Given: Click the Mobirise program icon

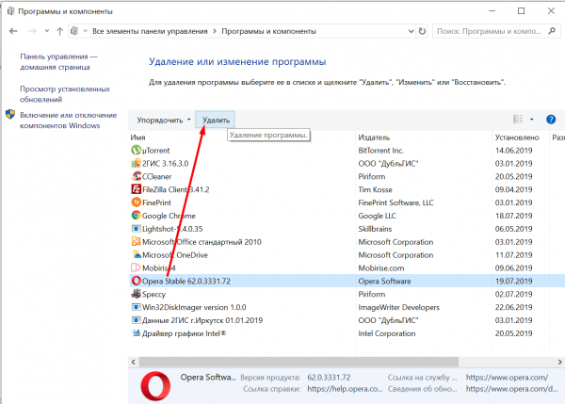Looking at the screenshot, I should point(136,267).
